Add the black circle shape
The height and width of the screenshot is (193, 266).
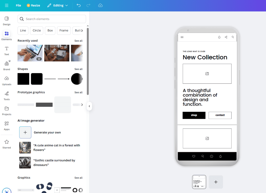[77, 79]
